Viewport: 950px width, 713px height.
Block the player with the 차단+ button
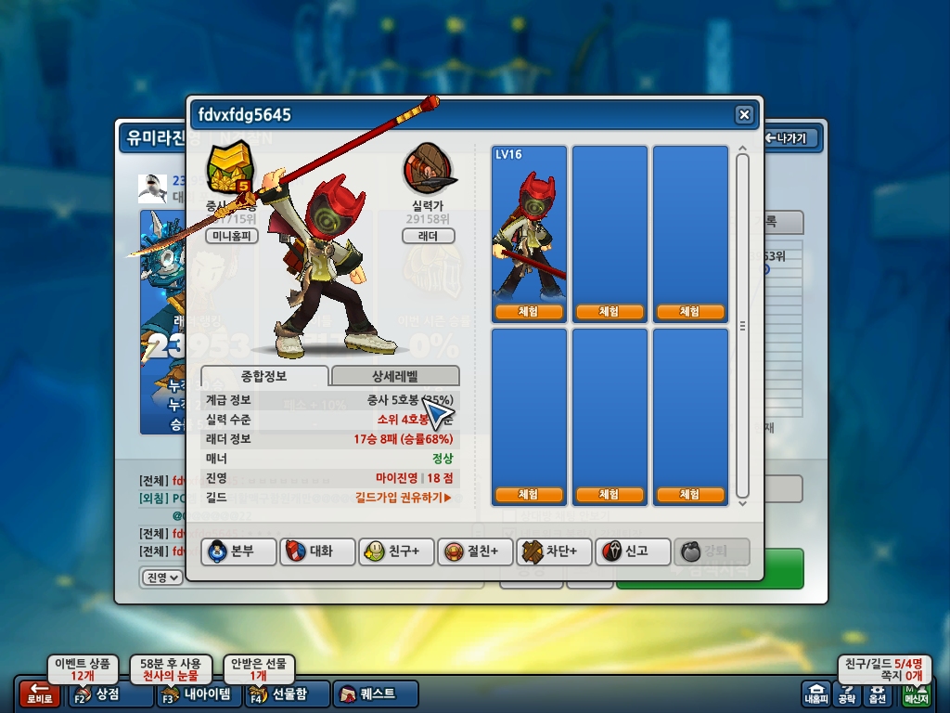click(554, 551)
